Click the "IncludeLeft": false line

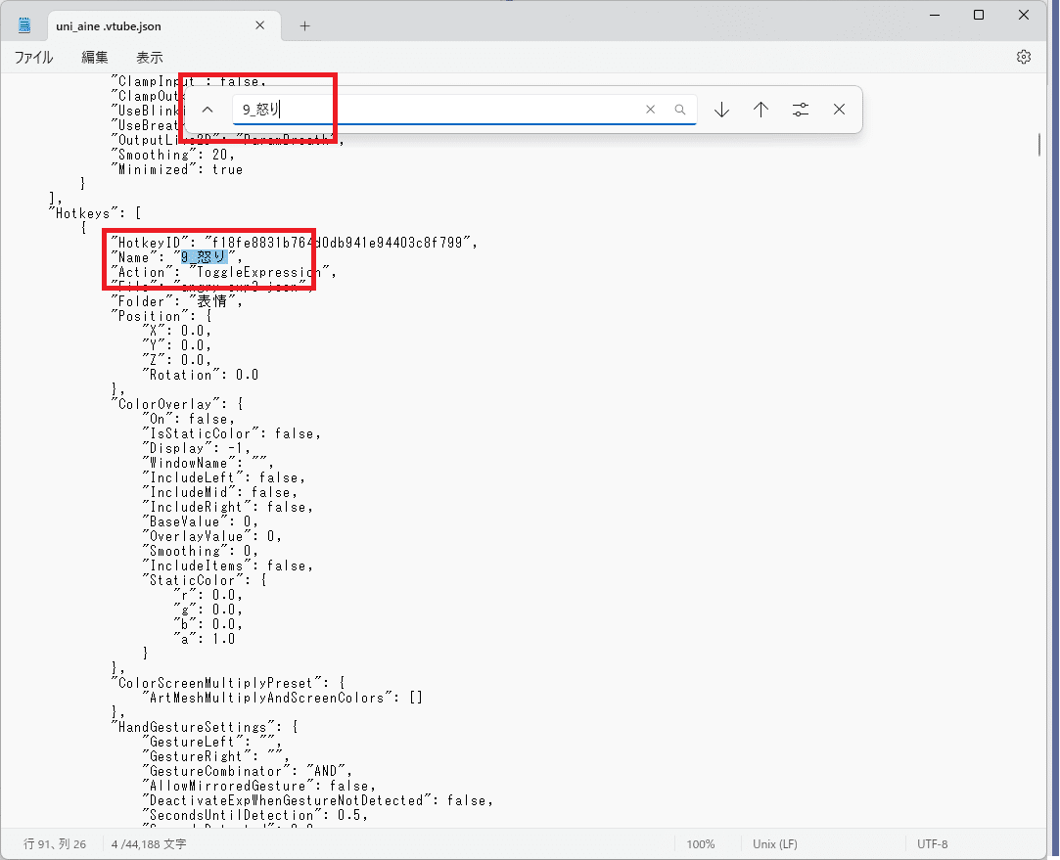[x=224, y=477]
